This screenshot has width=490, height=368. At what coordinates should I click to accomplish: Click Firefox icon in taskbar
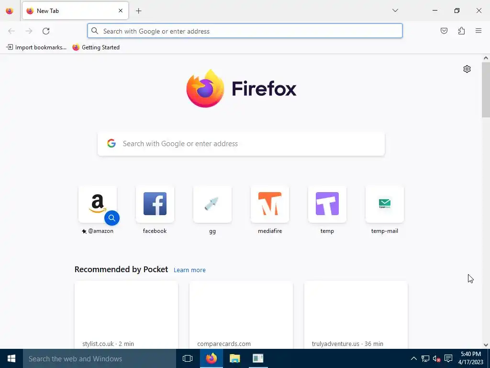point(211,358)
